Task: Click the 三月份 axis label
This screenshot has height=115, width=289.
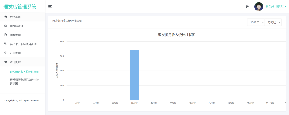Action: pyautogui.click(x=115, y=103)
